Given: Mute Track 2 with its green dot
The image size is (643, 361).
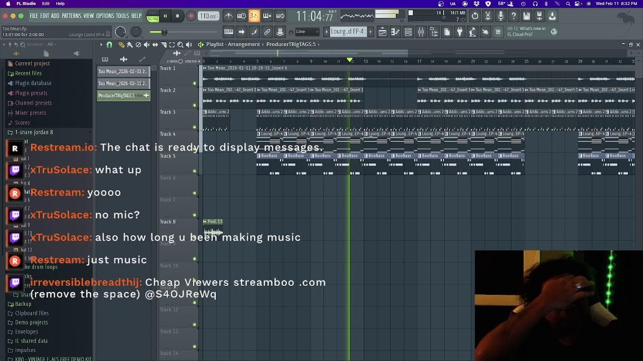Looking at the screenshot, I should pos(194,105).
